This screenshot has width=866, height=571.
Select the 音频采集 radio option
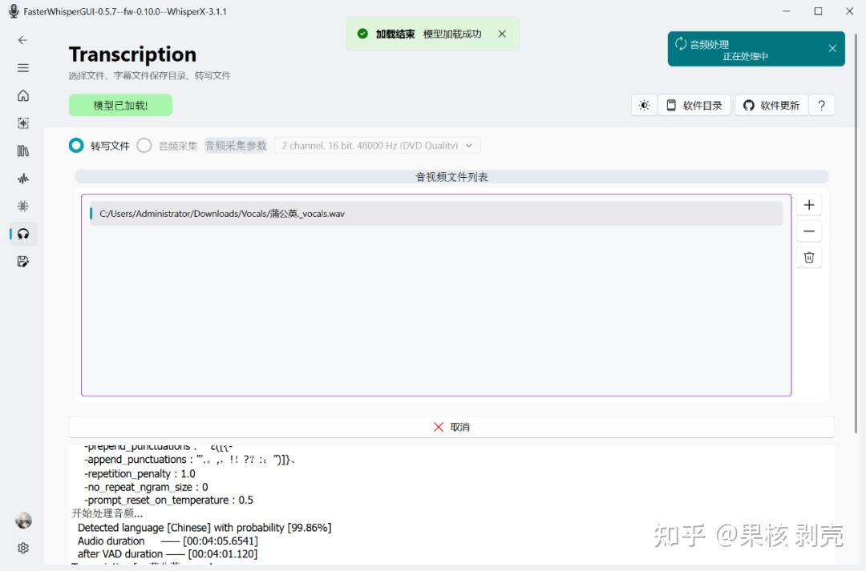(144, 146)
